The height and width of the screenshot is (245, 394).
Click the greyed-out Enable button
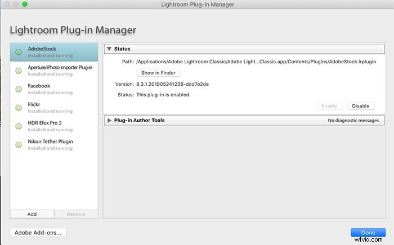click(329, 106)
